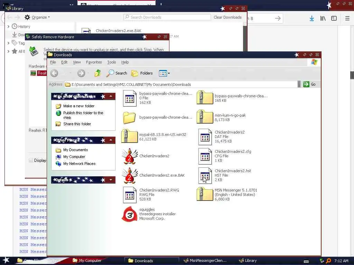The height and width of the screenshot is (265, 354).
Task: Expand the All Bookmarks tree item in Library
Action: coord(8,51)
